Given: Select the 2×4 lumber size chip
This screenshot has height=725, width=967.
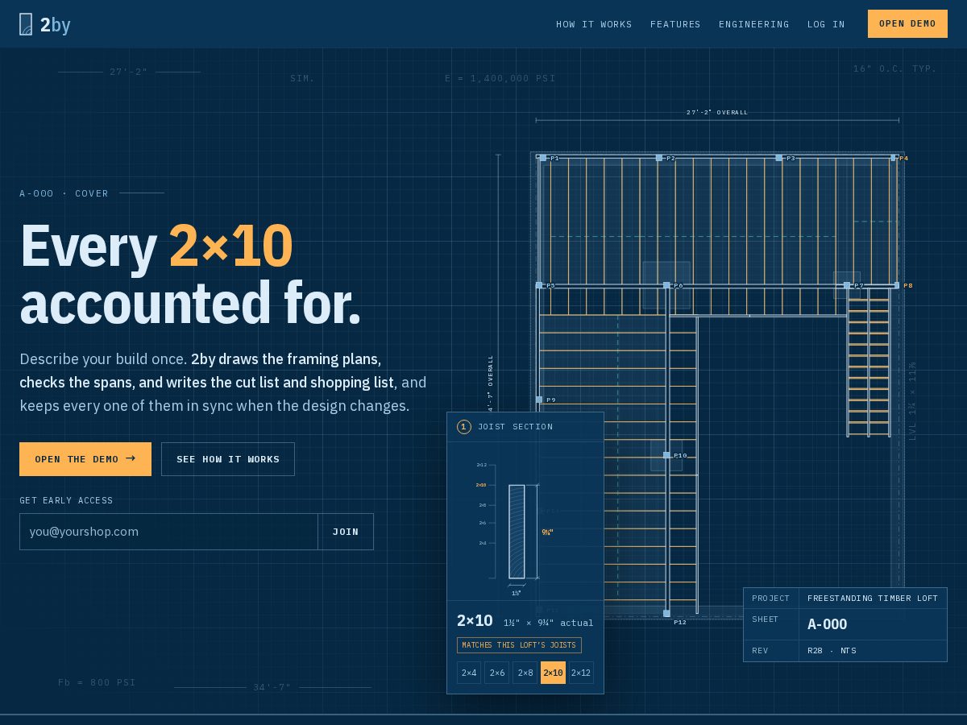Looking at the screenshot, I should [469, 673].
